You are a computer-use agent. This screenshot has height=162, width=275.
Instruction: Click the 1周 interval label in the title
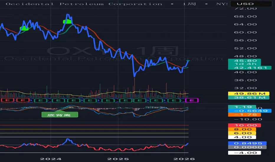[189, 4]
